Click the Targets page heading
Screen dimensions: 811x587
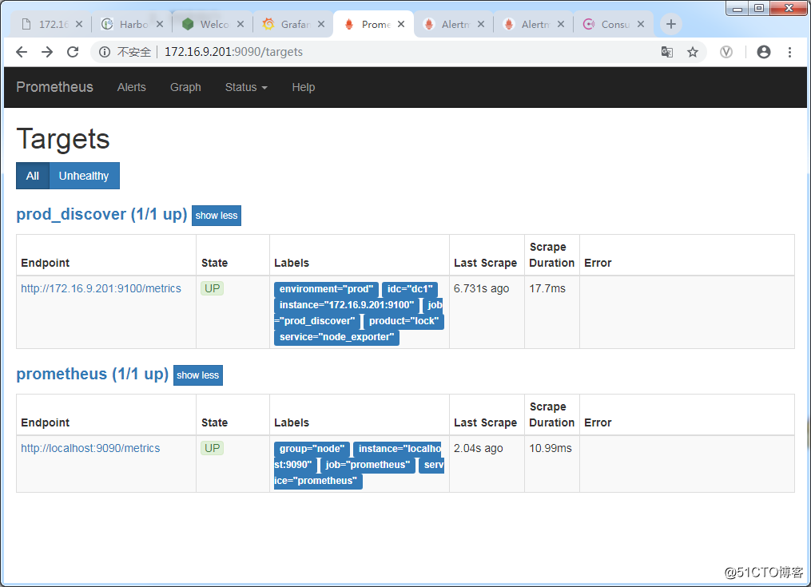coord(63,139)
